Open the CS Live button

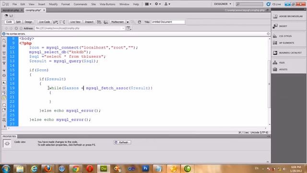pos(273,4)
